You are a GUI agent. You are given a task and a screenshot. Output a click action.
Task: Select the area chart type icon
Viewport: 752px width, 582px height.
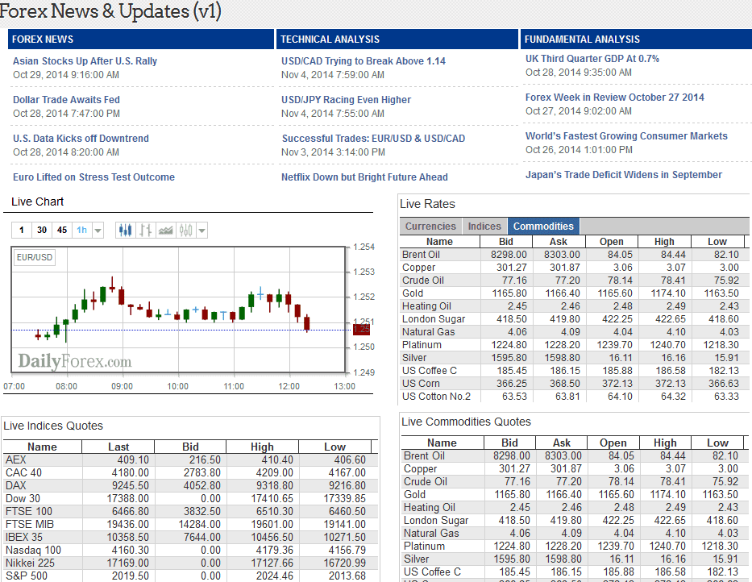pos(166,231)
